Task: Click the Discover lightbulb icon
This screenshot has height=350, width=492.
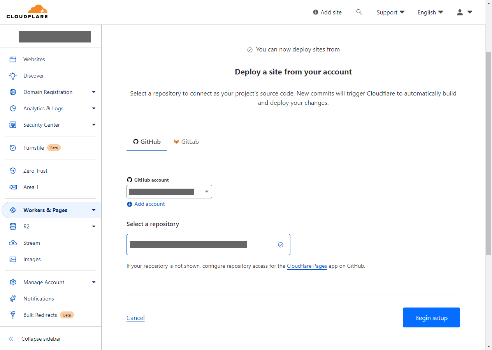Action: (13, 76)
